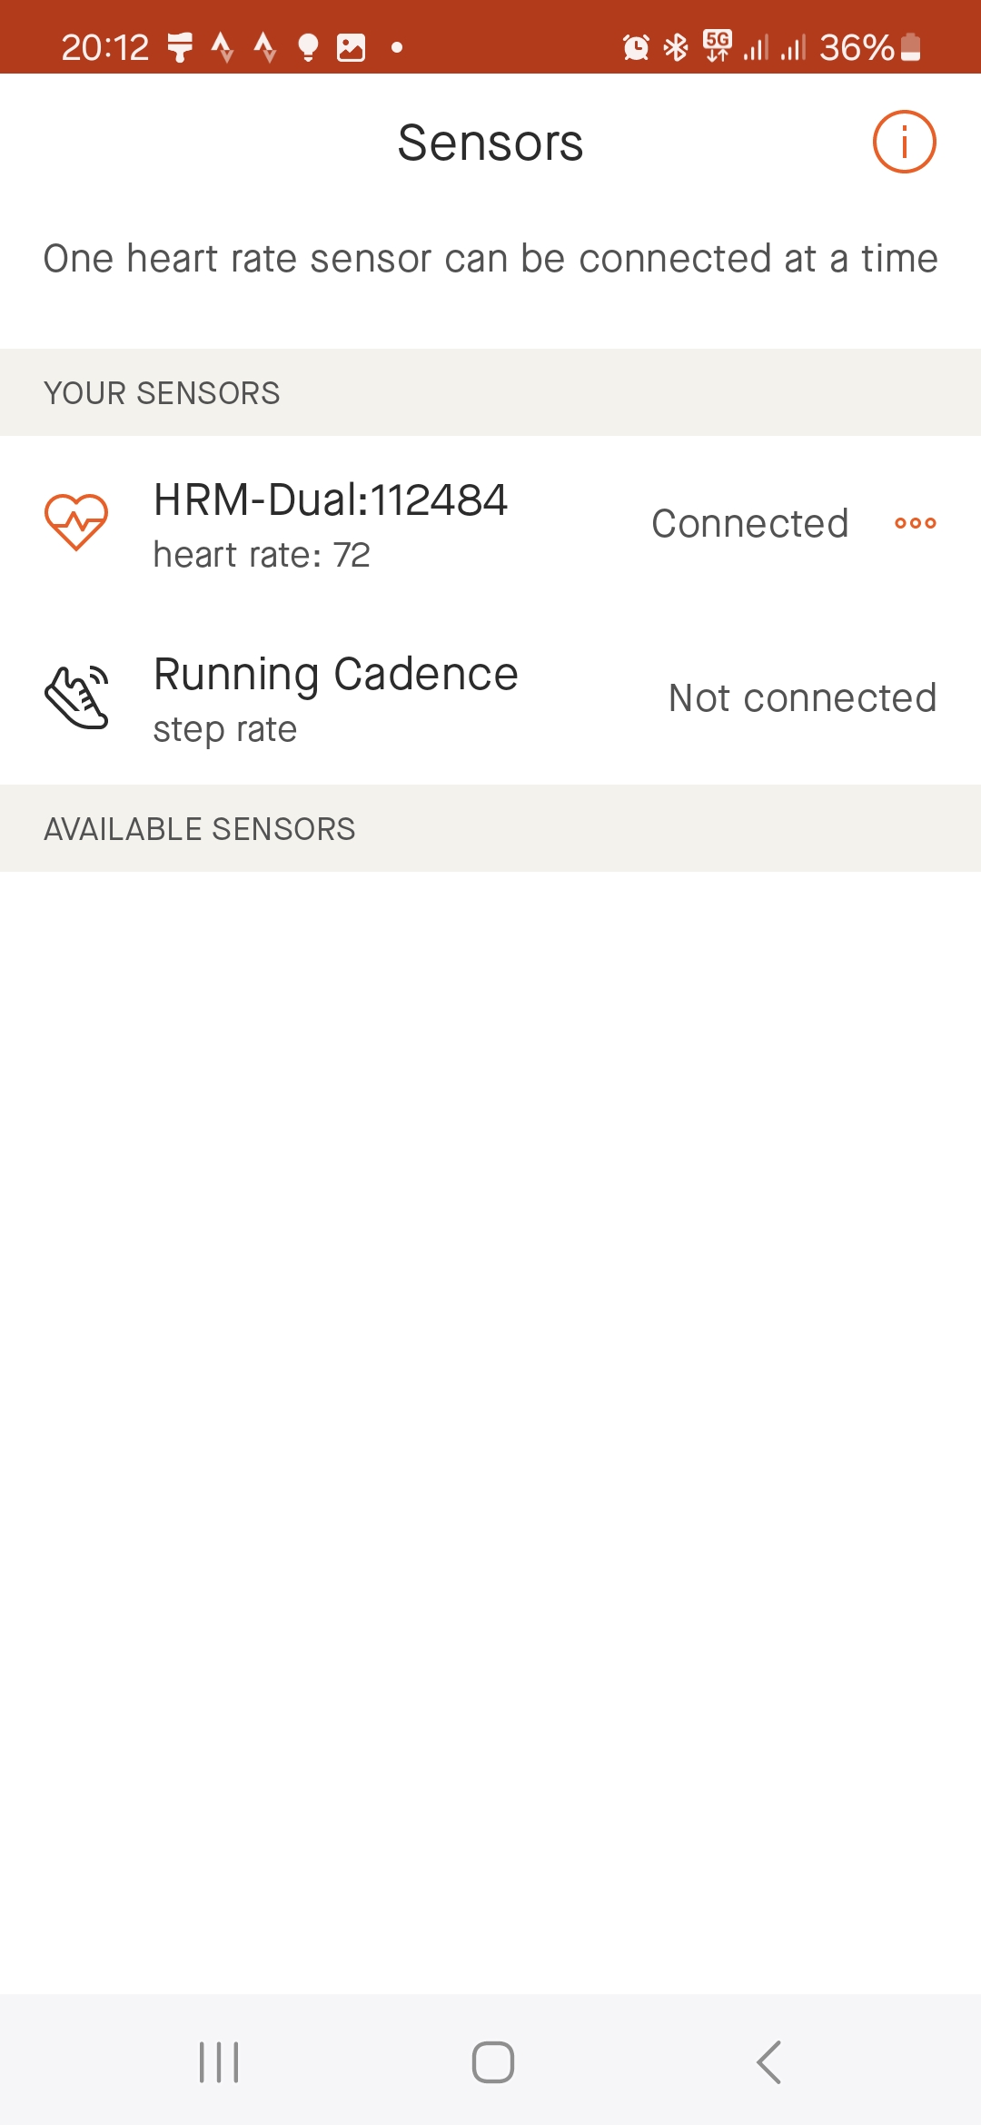This screenshot has width=981, height=2125.
Task: Tap the 20:12 clock in status bar
Action: (104, 47)
